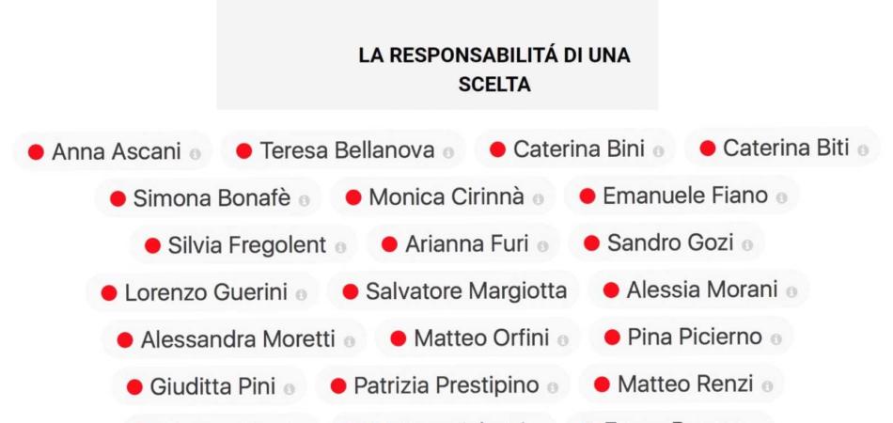Viewport: 893px width, 423px height.
Task: Open the Alessandra Moretti tag
Action: pyautogui.click(x=233, y=339)
